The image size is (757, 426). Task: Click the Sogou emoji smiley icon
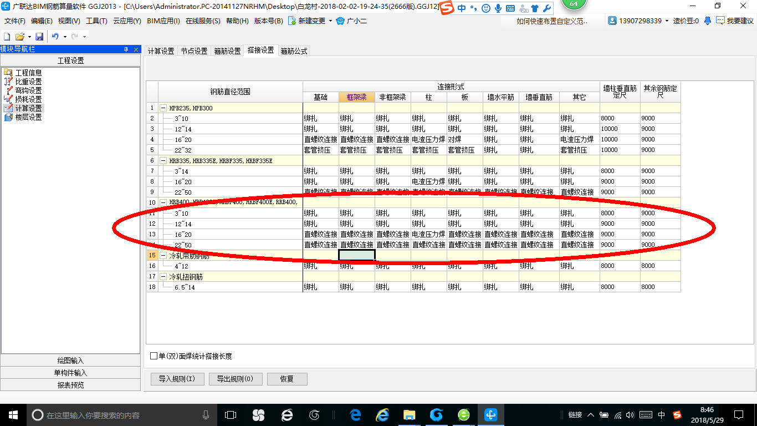[x=486, y=9]
